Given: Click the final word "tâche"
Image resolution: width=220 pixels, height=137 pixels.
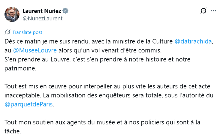Looking at the screenshot, I should tap(12, 132).
